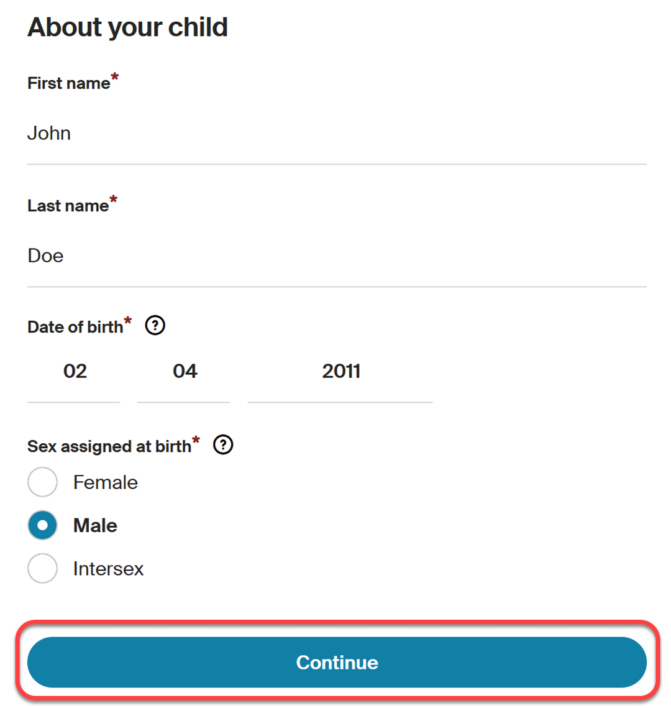Click the "Female" option label text
The height and width of the screenshot is (708, 671).
point(105,482)
